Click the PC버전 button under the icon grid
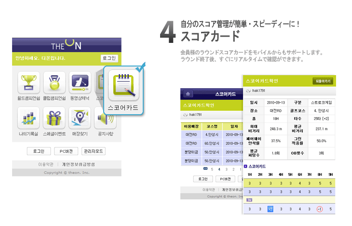Image resolution: width=352 pixels, height=226 pixels. 66,151
